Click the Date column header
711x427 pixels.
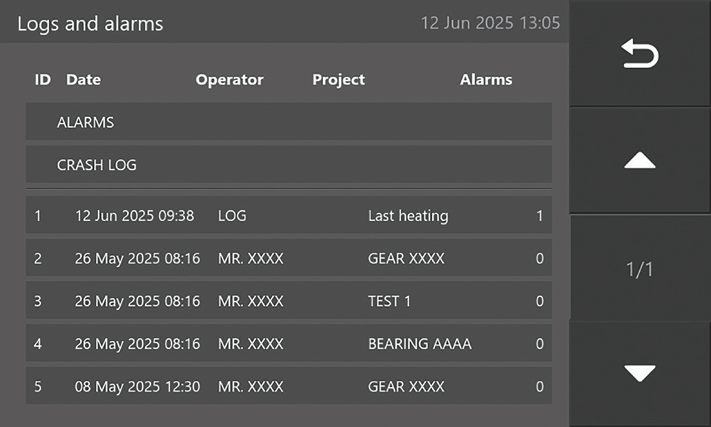(x=83, y=80)
